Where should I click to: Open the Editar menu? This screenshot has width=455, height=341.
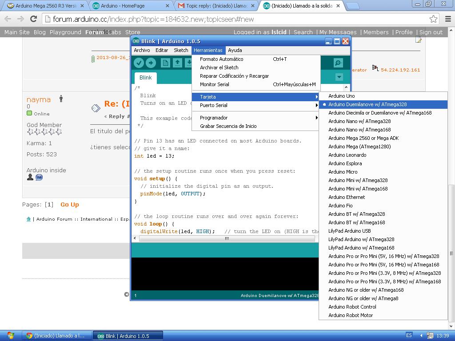(x=162, y=50)
